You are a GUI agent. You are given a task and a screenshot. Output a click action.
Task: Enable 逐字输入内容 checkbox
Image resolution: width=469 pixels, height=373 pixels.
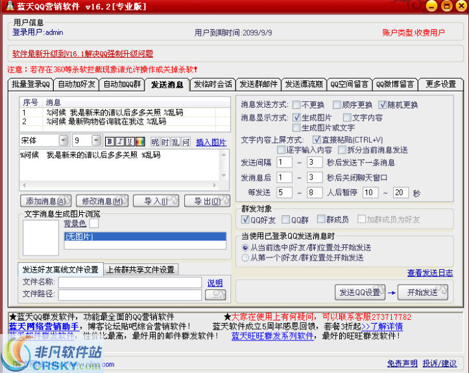281,150
